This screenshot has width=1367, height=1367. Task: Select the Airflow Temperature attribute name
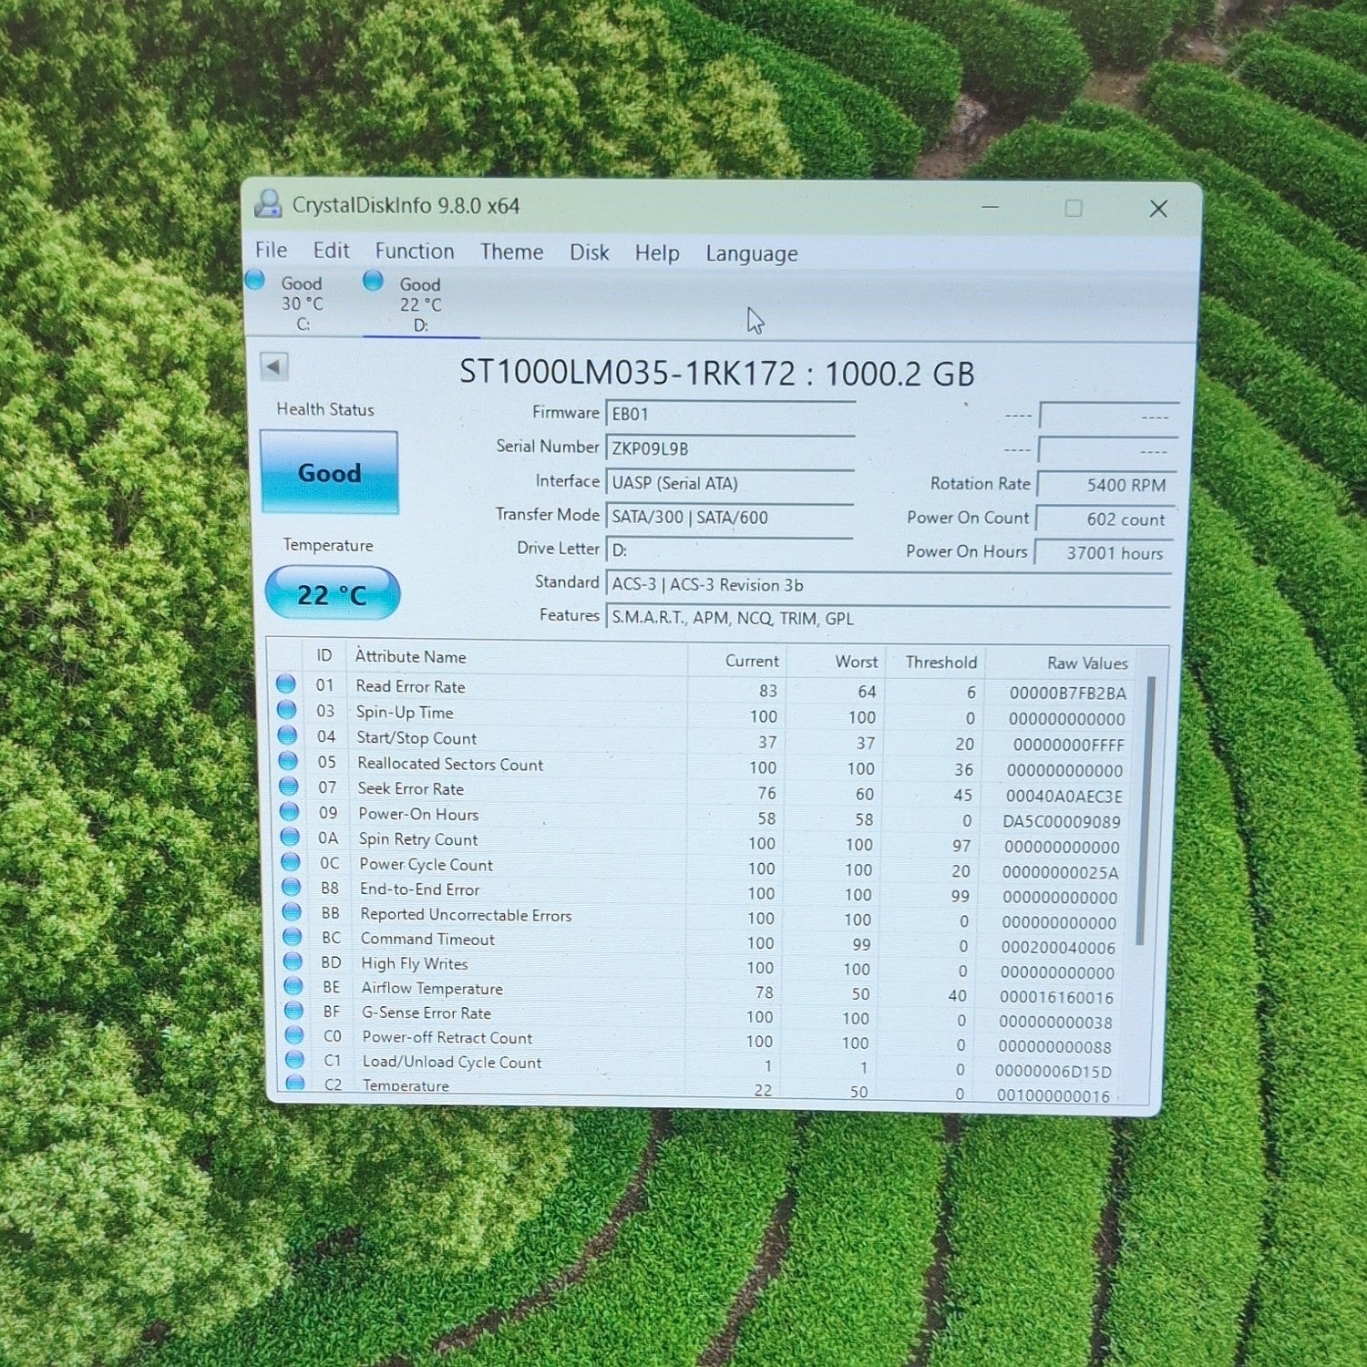coord(432,988)
